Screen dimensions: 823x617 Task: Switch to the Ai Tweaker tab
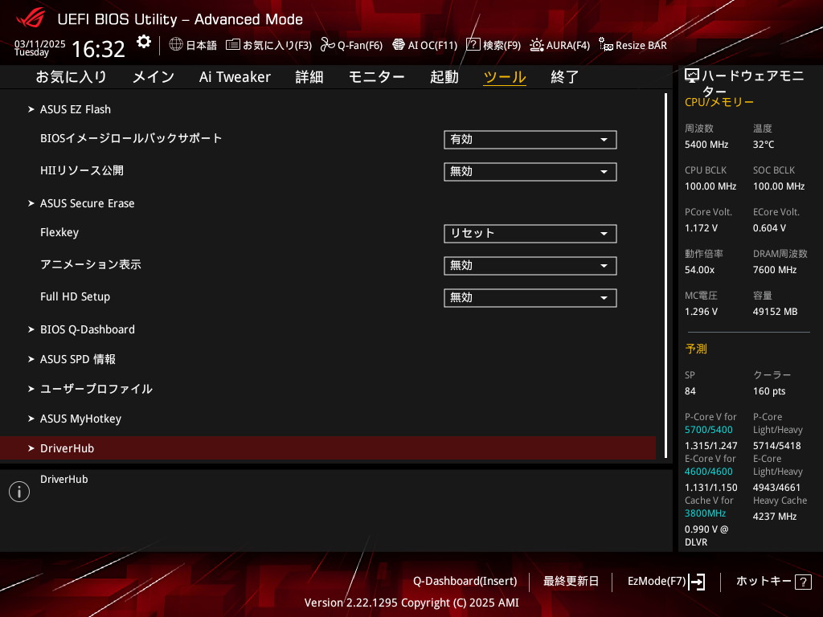[235, 77]
